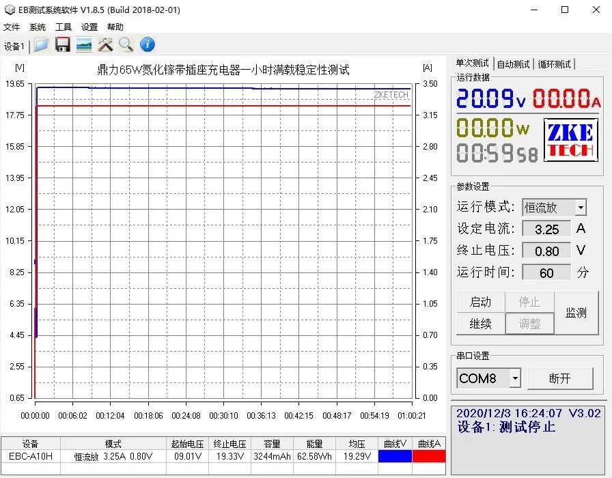
Task: Click the 19.65 voltage axis label
Action: 15,84
